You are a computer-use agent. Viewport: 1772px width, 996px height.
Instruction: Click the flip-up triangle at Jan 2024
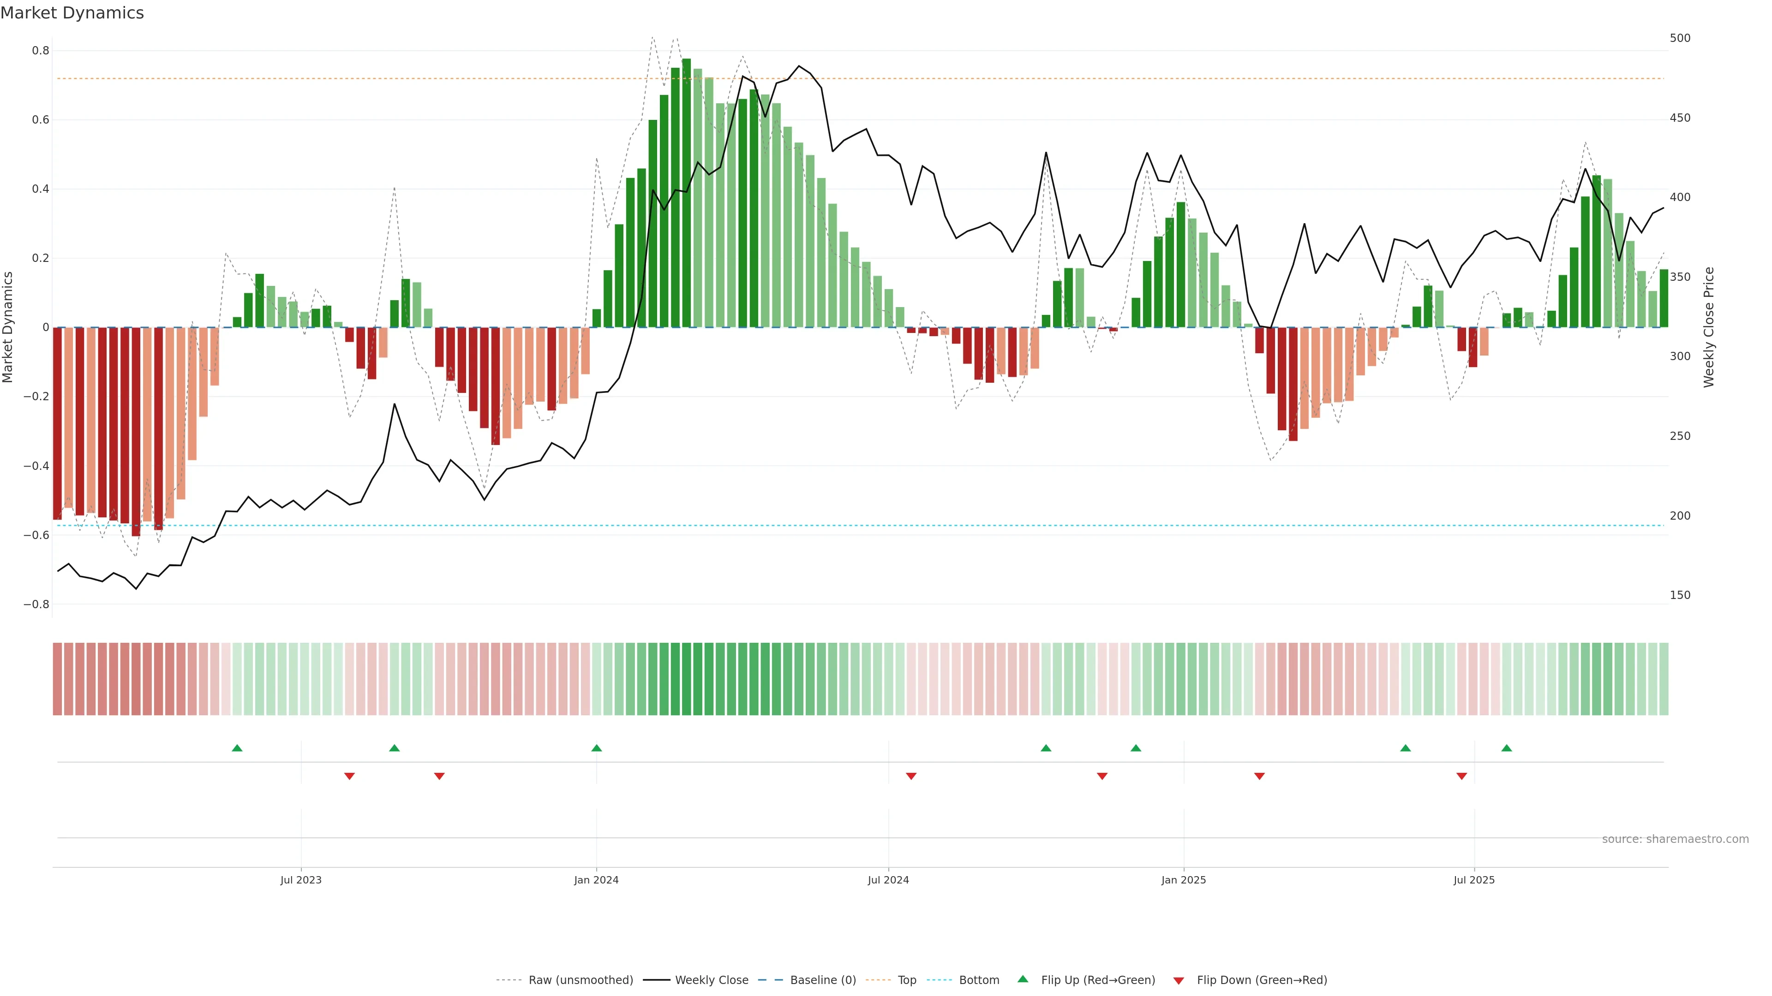click(596, 748)
